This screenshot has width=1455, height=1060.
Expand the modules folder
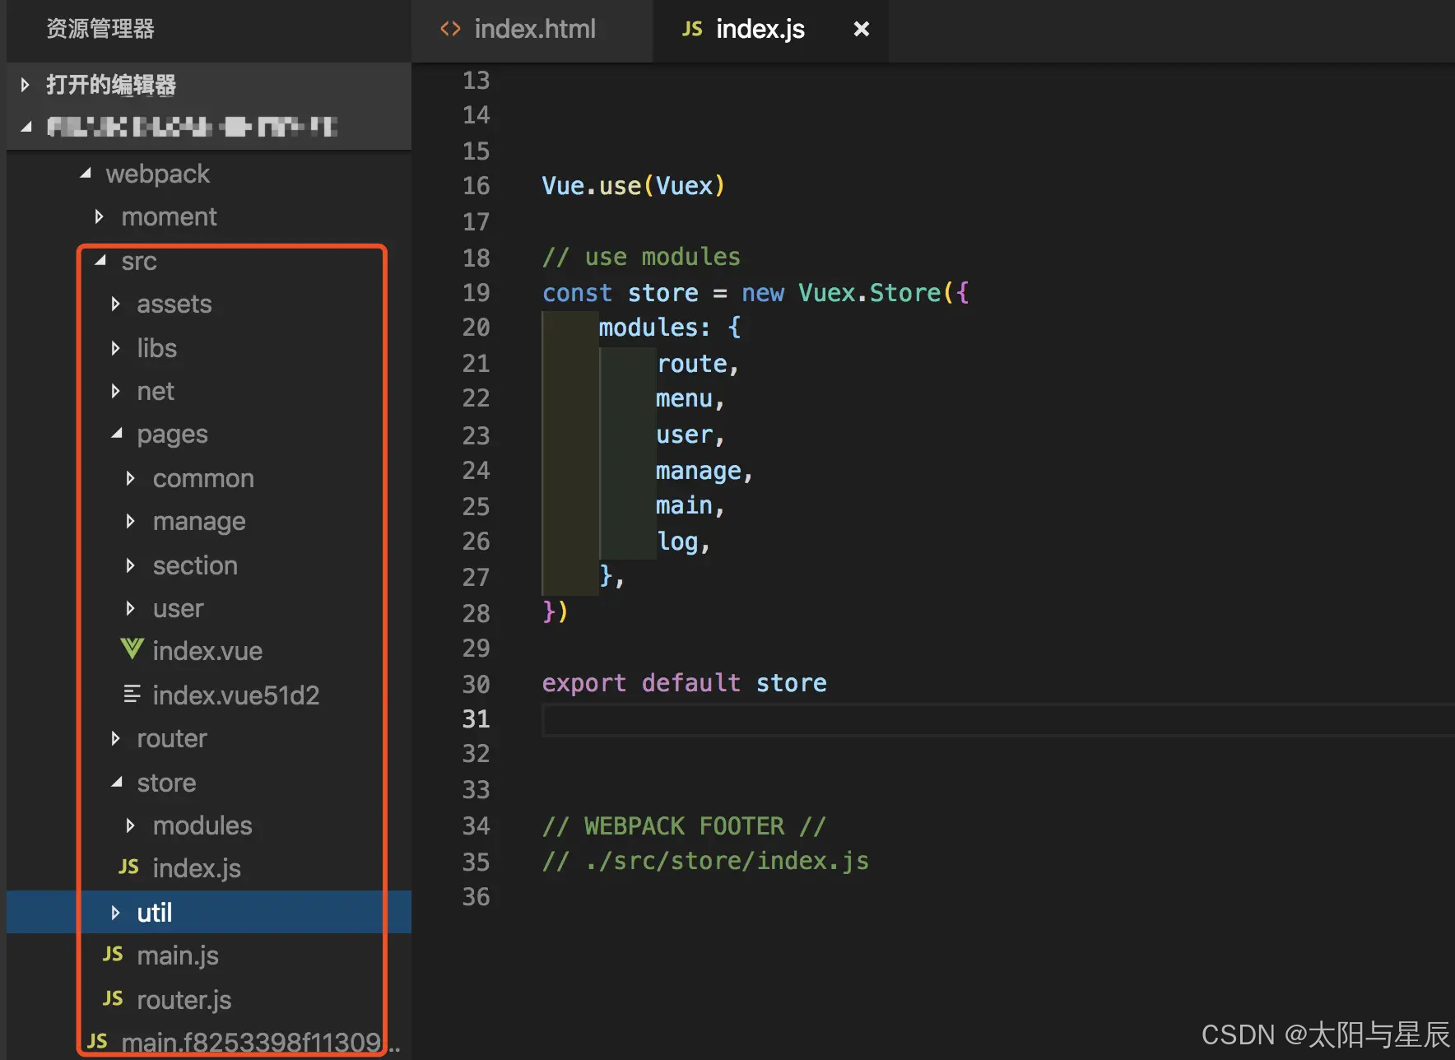tap(130, 825)
